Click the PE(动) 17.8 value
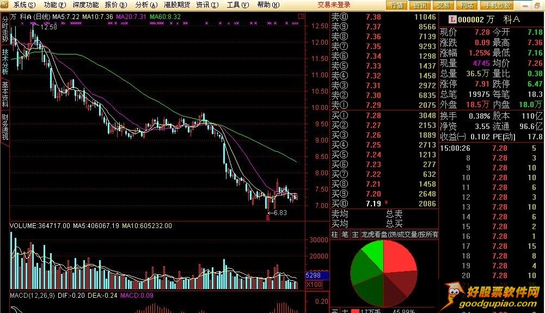This screenshot has height=313, width=545. (x=535, y=137)
